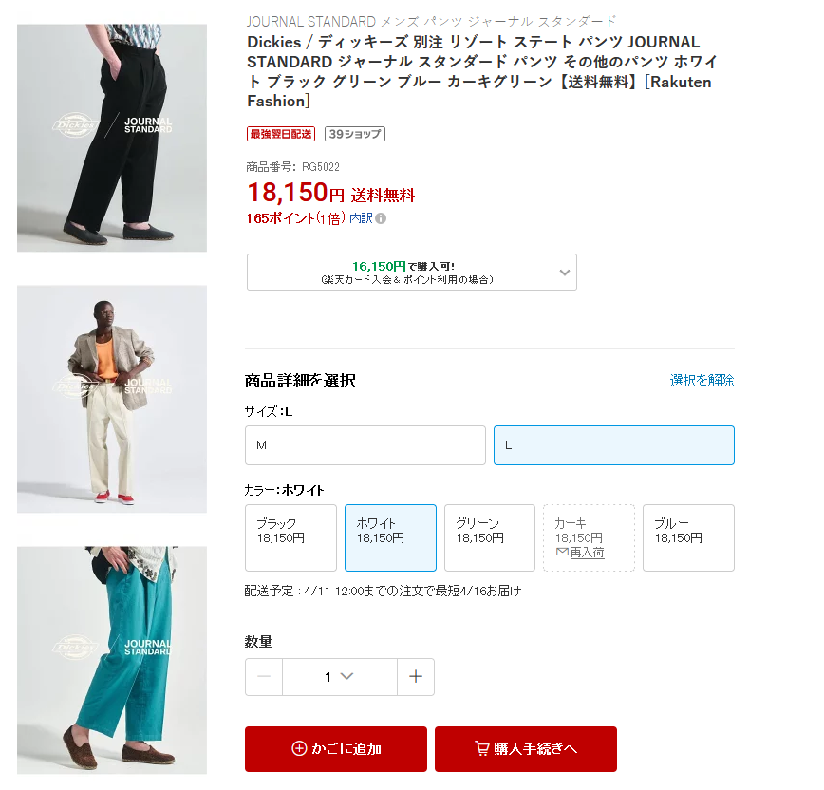Open the teal pants product thumbnail

(112, 660)
